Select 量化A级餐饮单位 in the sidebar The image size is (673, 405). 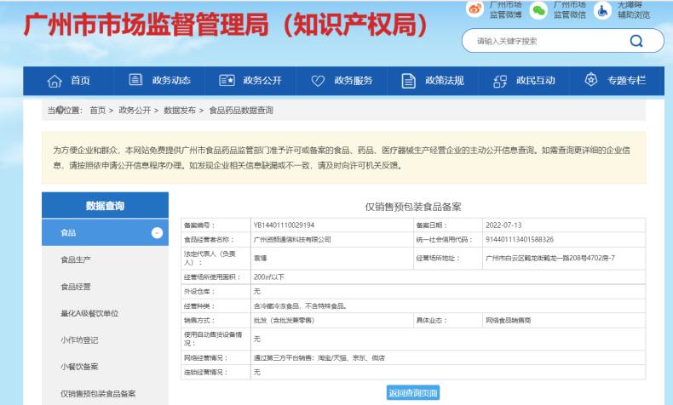(x=89, y=313)
